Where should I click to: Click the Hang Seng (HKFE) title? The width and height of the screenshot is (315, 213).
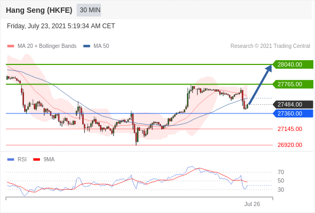tap(39, 10)
